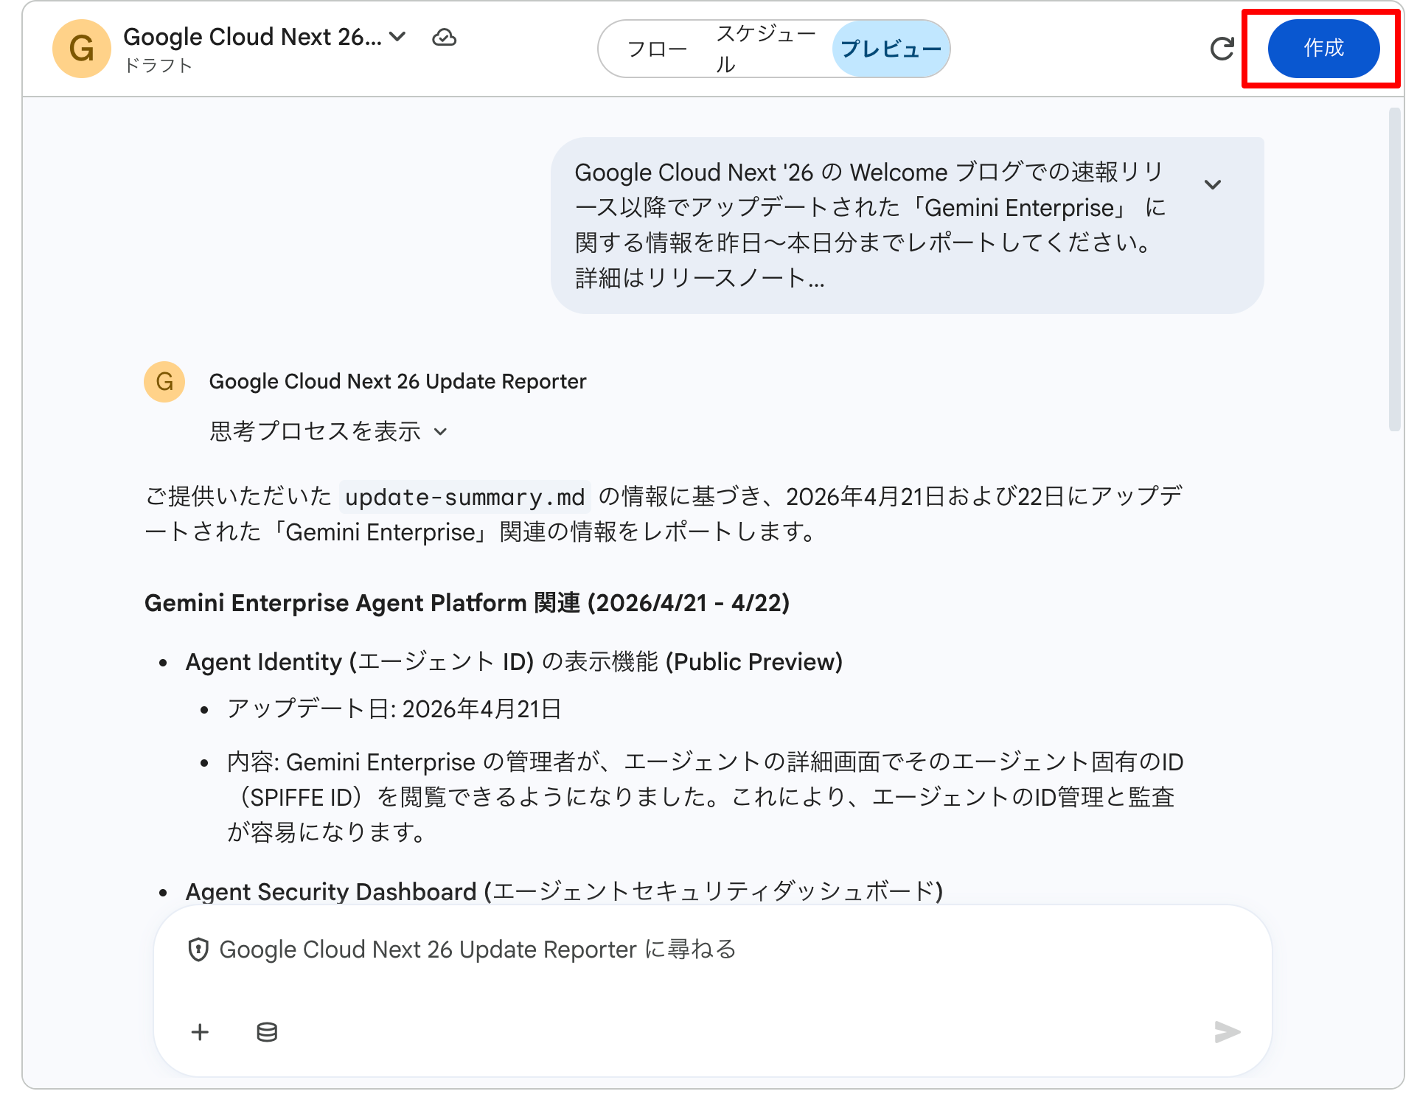Open the agent name dropdown arrow
Image resolution: width=1417 pixels, height=1094 pixels.
click(x=397, y=36)
